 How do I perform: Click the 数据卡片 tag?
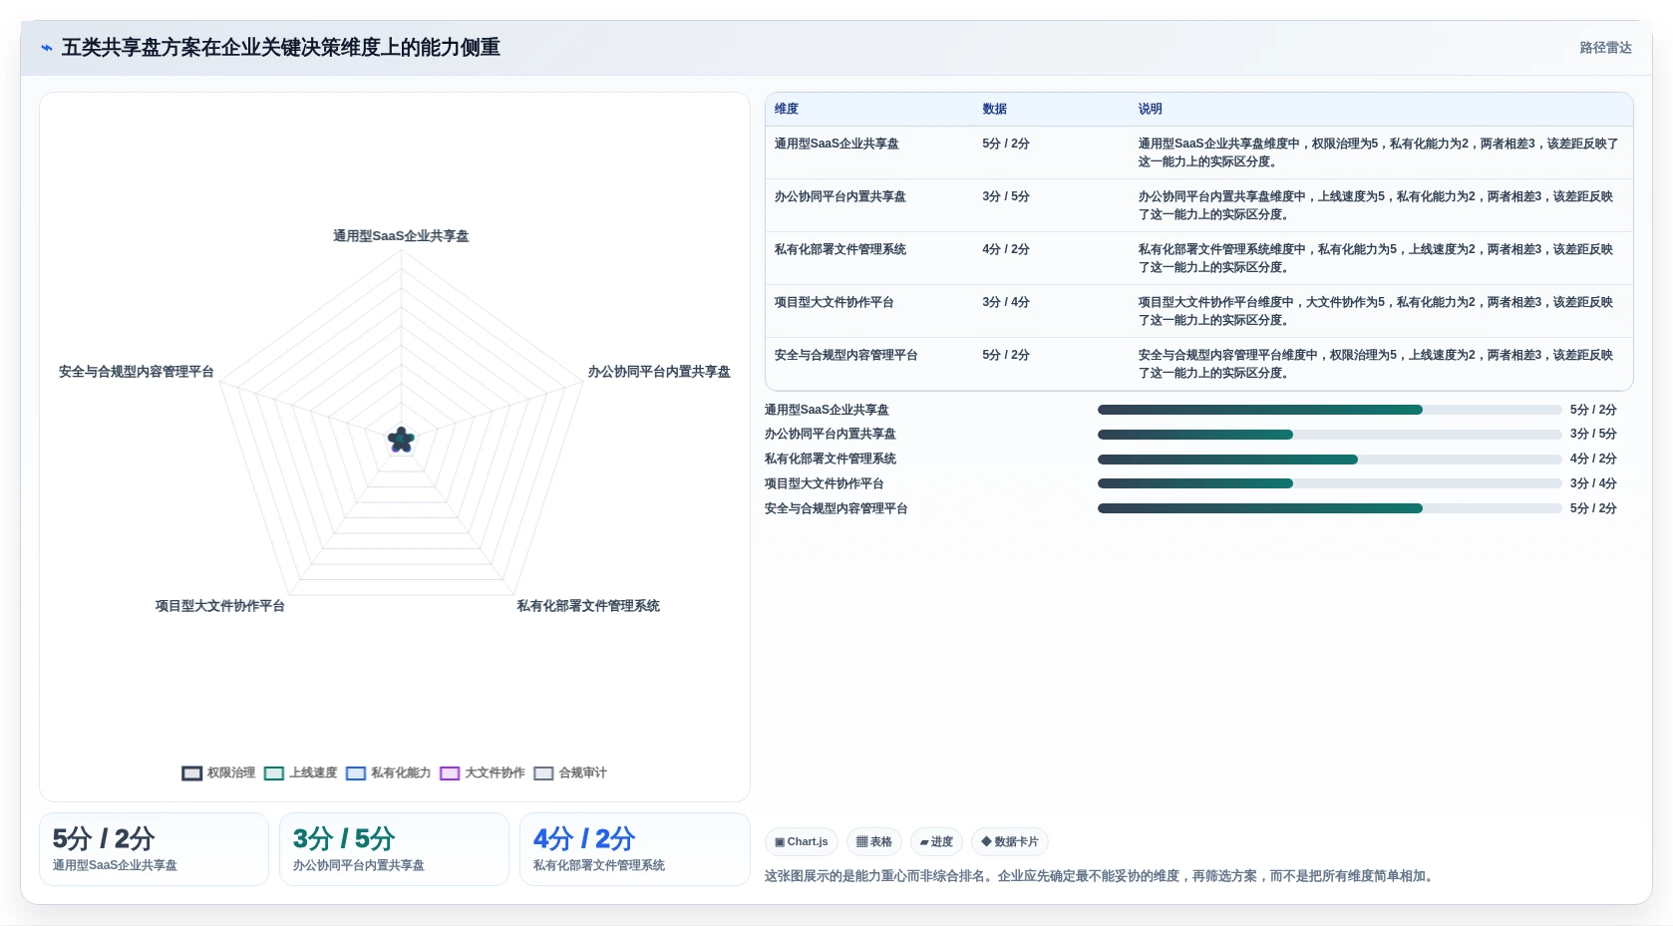pyautogui.click(x=1010, y=842)
